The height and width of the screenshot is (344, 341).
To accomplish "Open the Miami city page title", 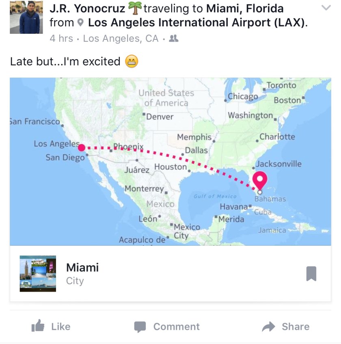I will click(x=82, y=268).
